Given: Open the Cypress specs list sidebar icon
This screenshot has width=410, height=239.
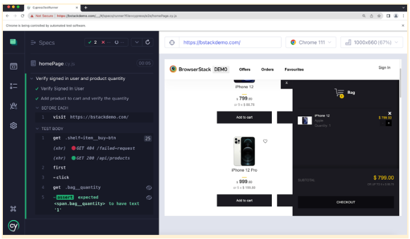Looking at the screenshot, I should pyautogui.click(x=14, y=86).
